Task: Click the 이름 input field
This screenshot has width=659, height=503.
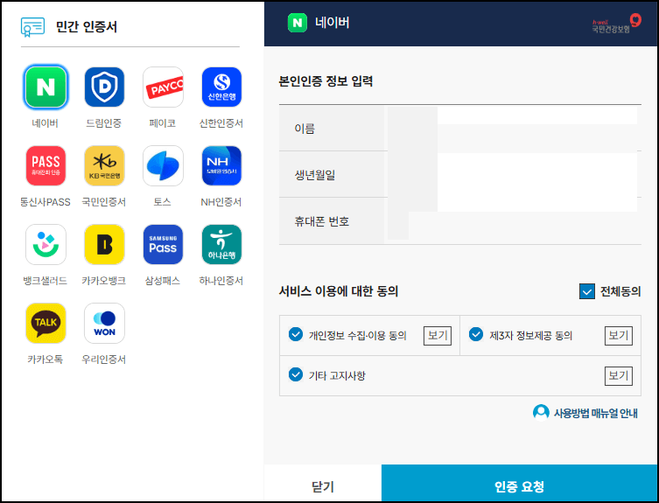Action: click(512, 129)
